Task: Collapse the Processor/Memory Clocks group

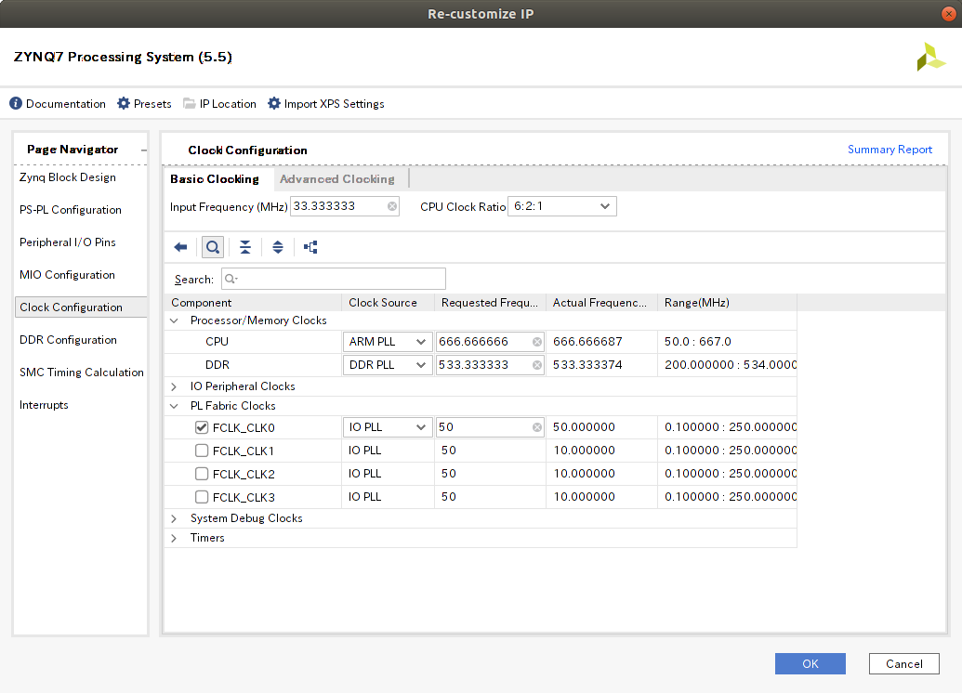Action: click(x=174, y=320)
